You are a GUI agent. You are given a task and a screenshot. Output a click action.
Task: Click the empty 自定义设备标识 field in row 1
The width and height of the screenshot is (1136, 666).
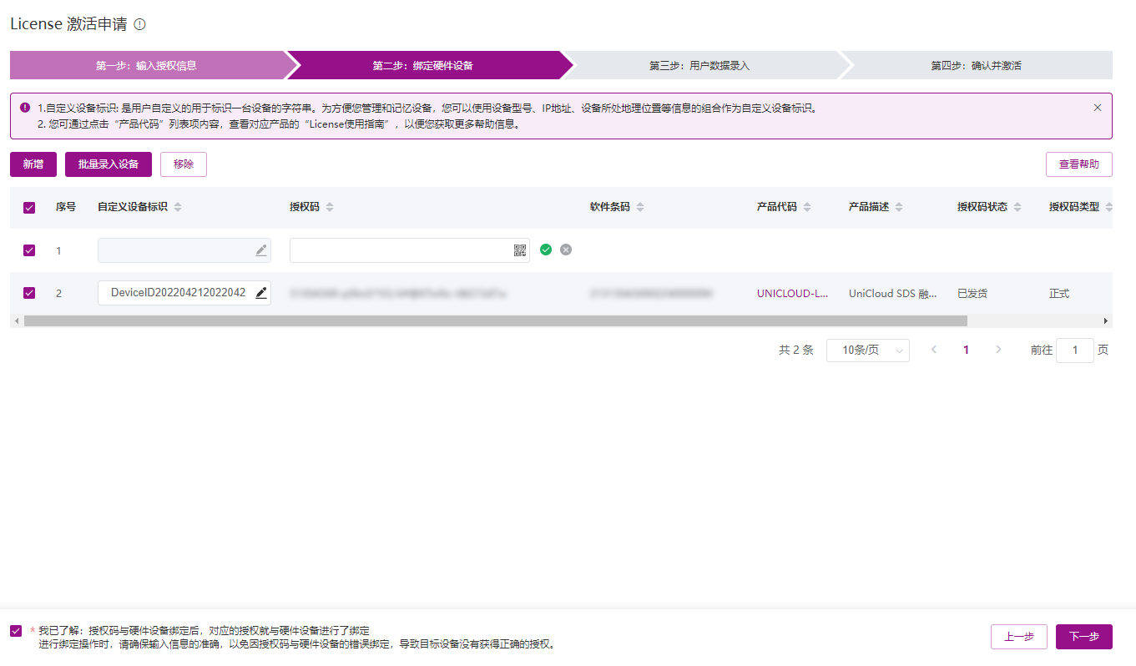coord(184,250)
